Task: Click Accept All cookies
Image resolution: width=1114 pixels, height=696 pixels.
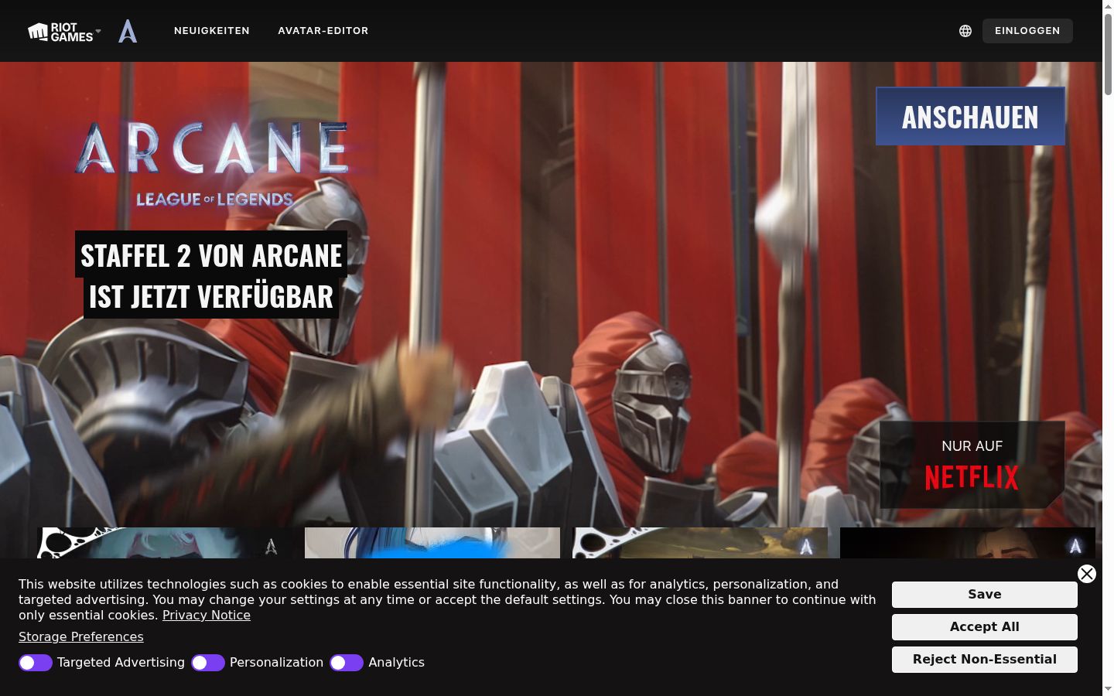Action: coord(985,627)
